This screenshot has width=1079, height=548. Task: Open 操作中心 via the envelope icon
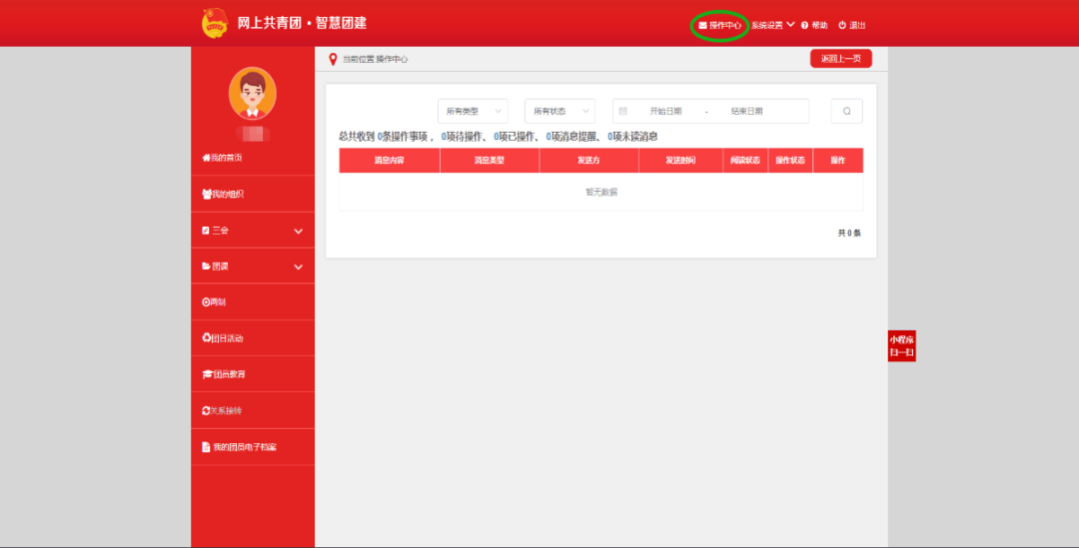(x=719, y=25)
